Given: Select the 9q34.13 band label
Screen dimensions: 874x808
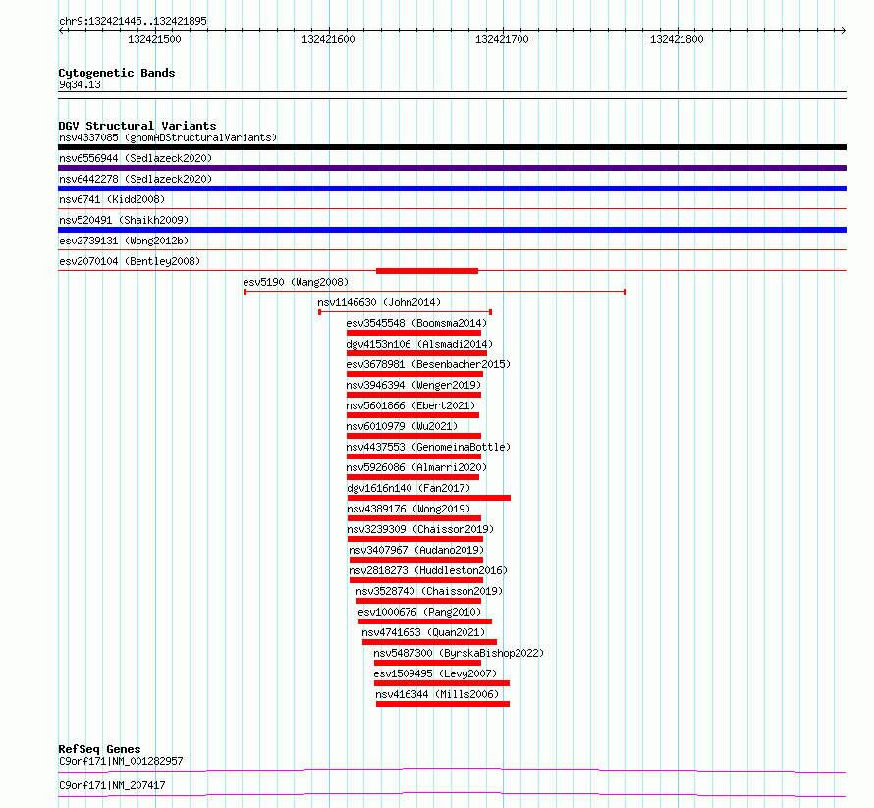Looking at the screenshot, I should (80, 84).
